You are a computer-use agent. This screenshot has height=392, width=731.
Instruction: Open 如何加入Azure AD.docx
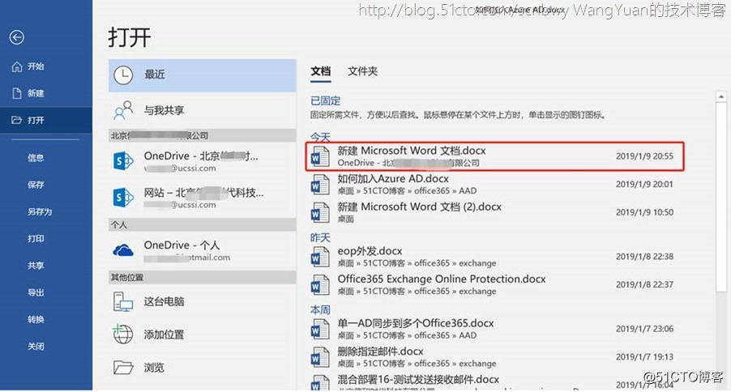[x=494, y=184]
